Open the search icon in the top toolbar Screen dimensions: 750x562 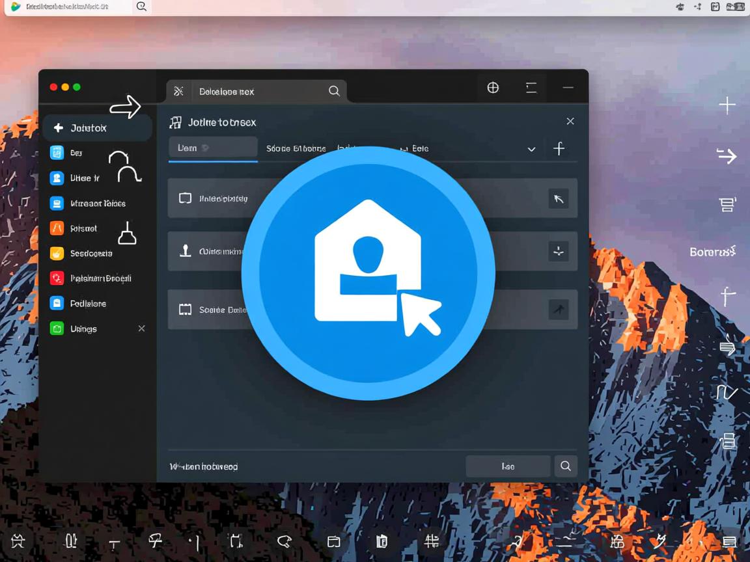pyautogui.click(x=334, y=91)
